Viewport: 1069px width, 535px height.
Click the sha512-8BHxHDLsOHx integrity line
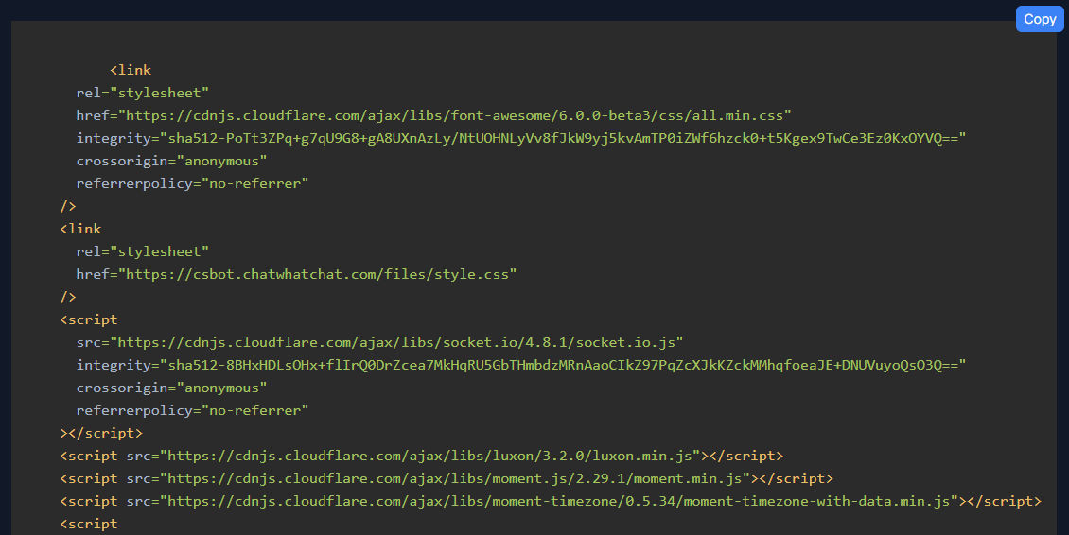[521, 365]
